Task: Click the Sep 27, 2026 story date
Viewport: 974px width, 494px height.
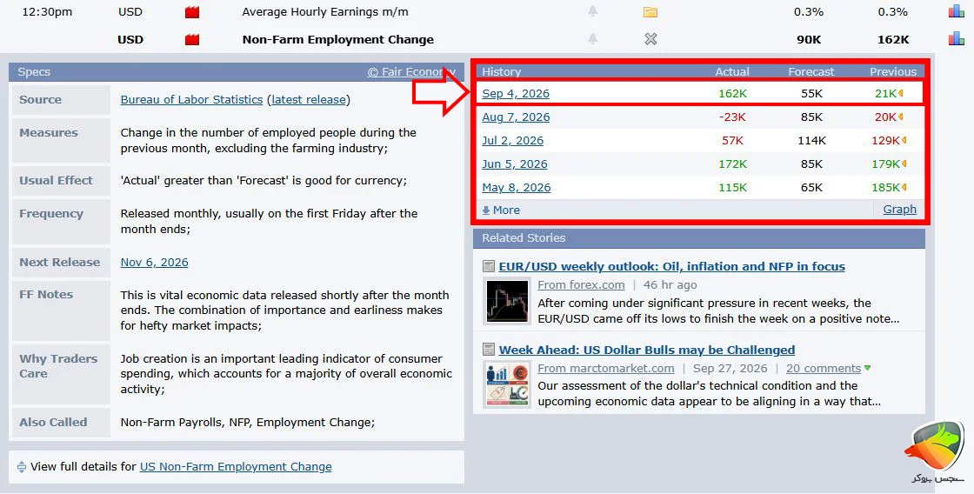Action: point(730,369)
